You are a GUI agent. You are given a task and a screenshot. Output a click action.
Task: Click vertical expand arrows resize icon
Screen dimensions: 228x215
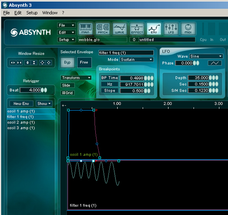pyautogui.click(x=28, y=63)
